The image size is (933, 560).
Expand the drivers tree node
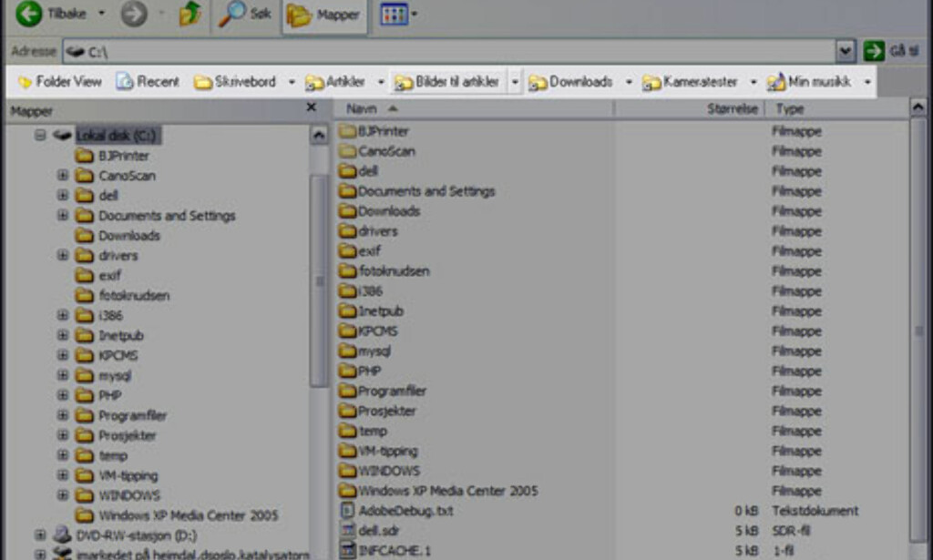point(63,255)
